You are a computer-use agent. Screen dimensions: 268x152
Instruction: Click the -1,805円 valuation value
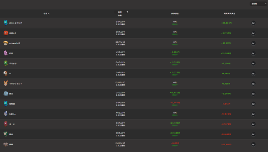(x=175, y=143)
